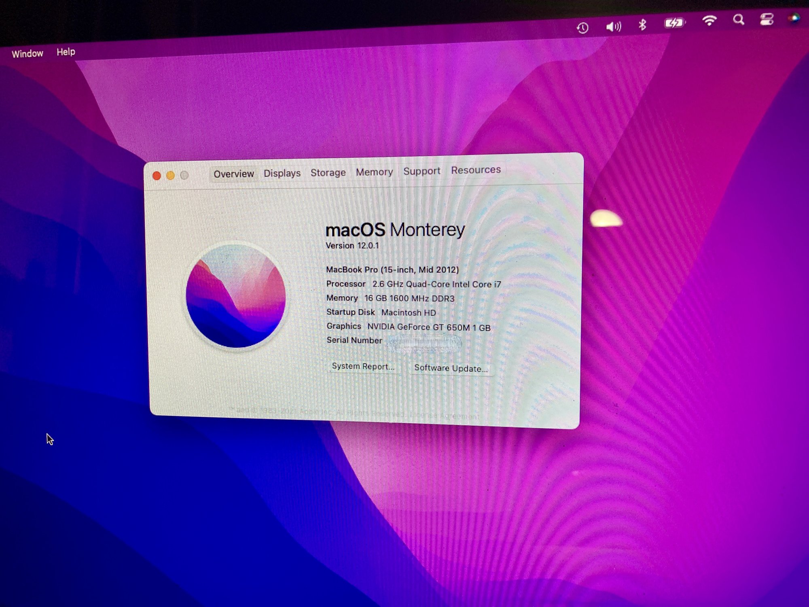Minimize the About This Mac window
Screen dimensions: 809x607
click(x=170, y=175)
